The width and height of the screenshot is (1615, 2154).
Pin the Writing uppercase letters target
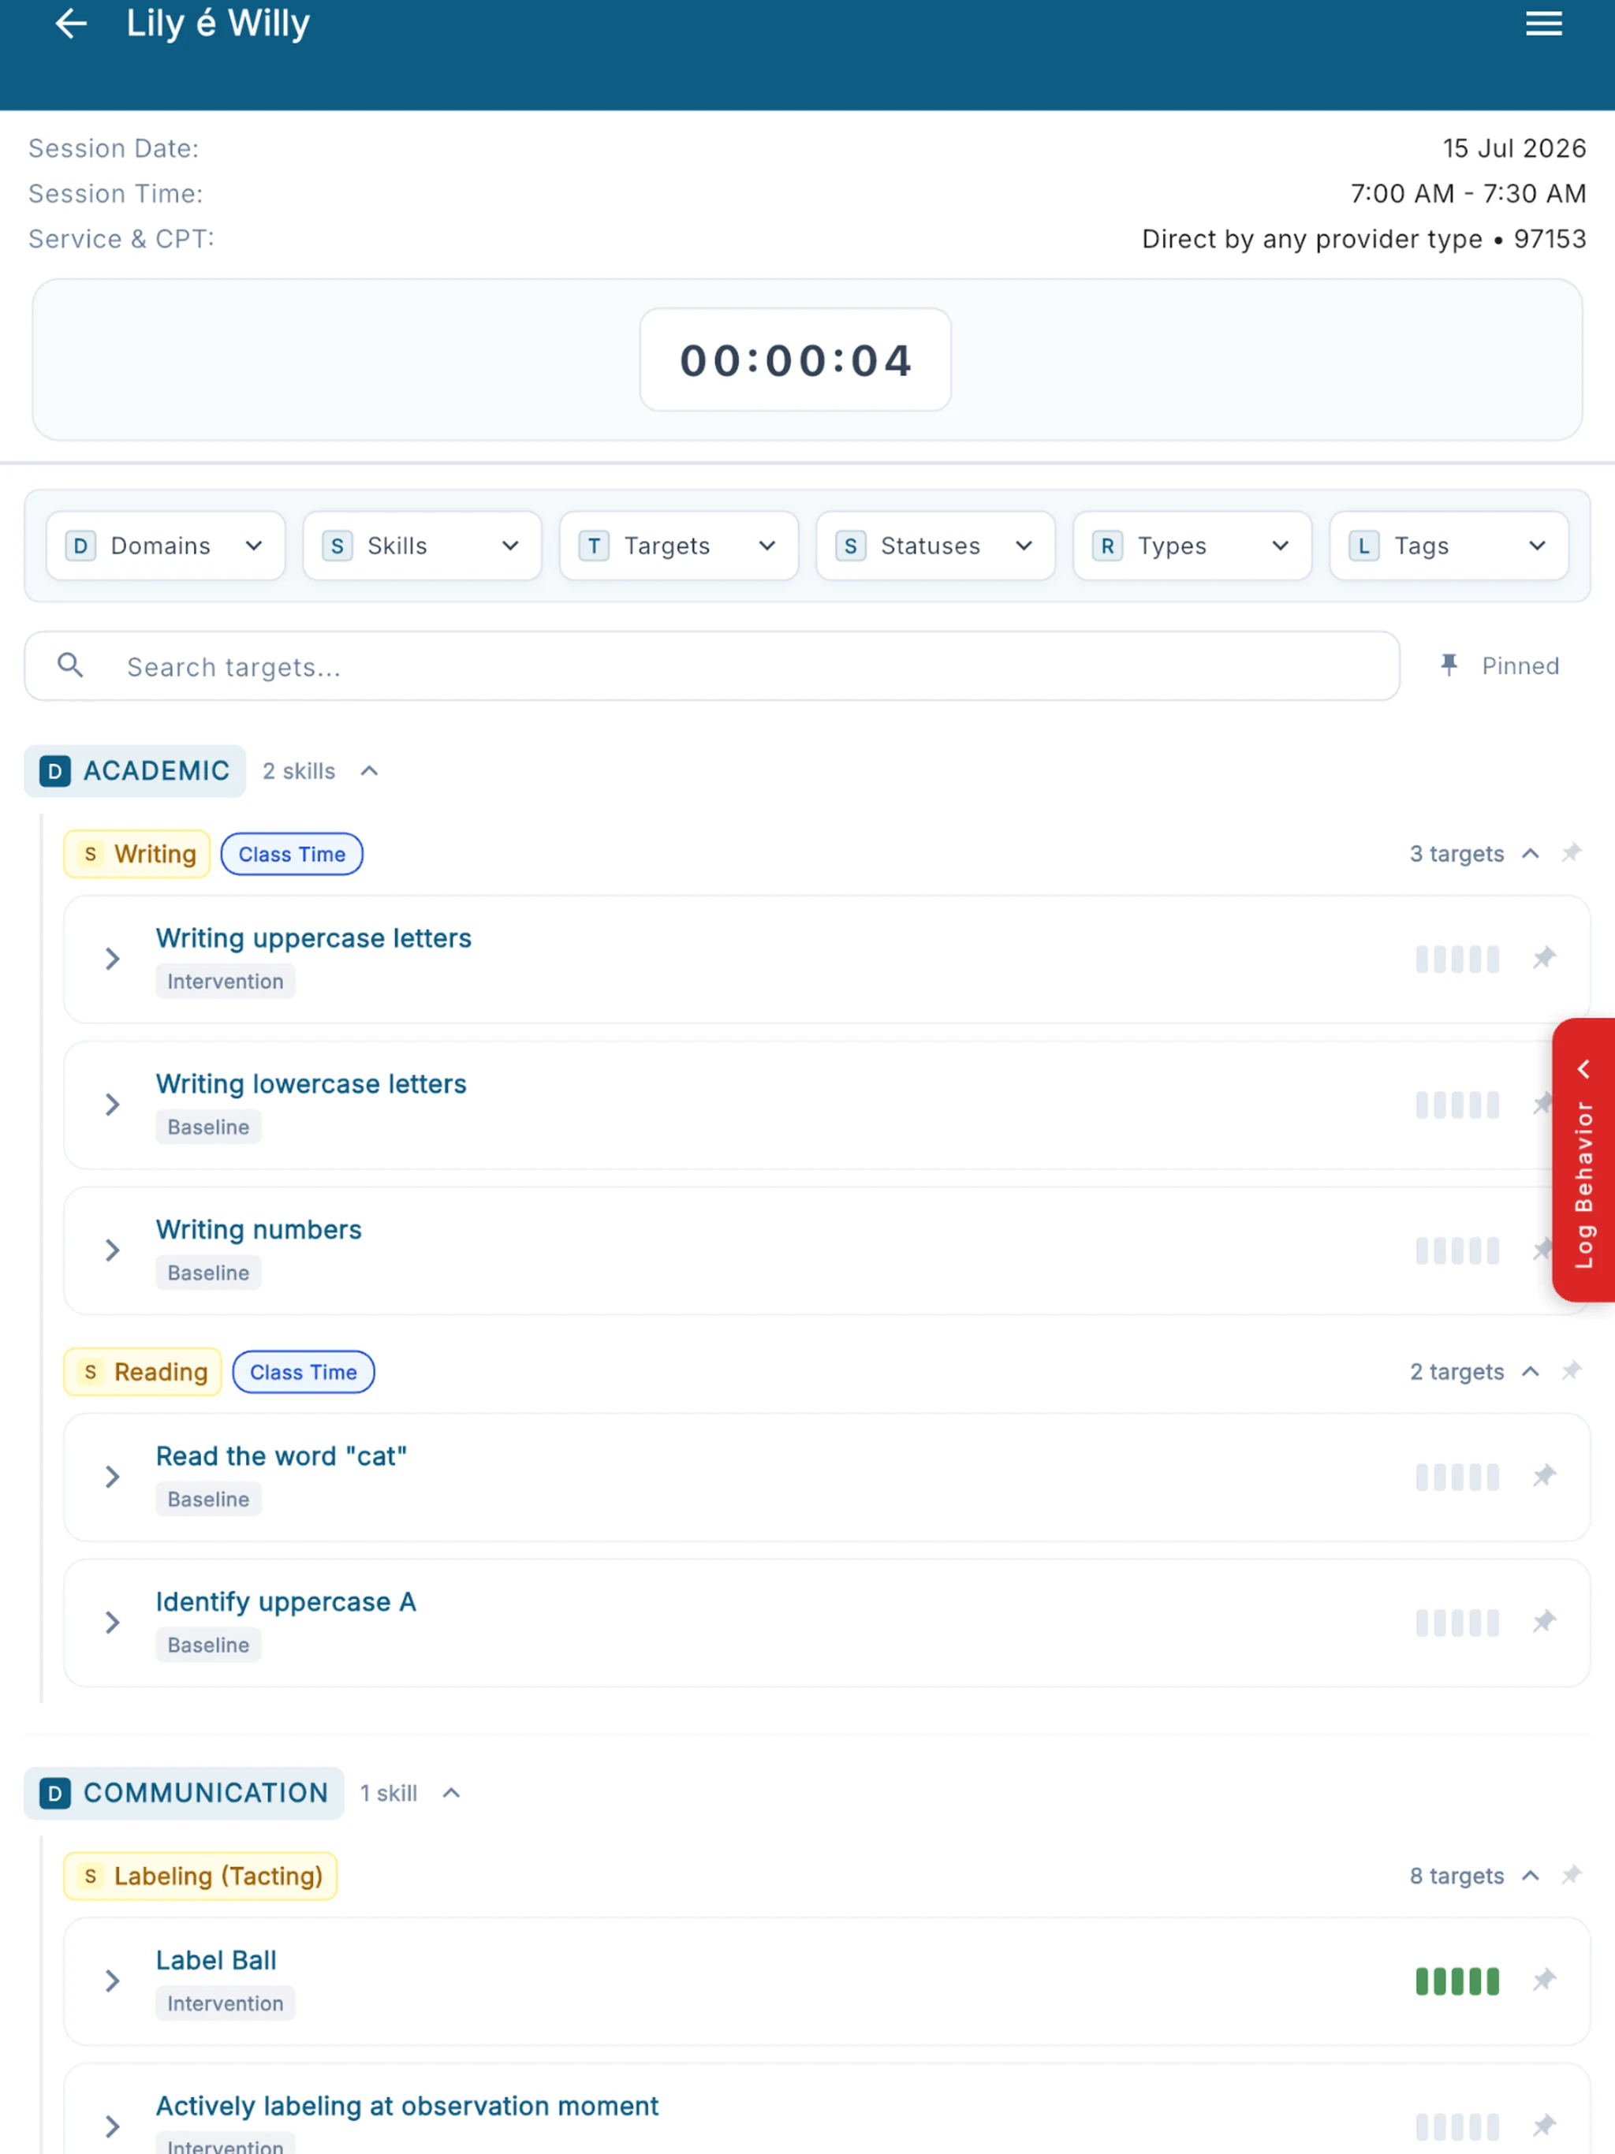(x=1544, y=958)
